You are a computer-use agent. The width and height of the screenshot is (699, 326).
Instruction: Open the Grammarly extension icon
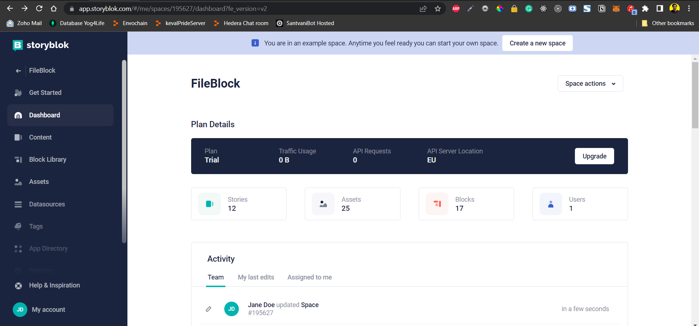(529, 9)
